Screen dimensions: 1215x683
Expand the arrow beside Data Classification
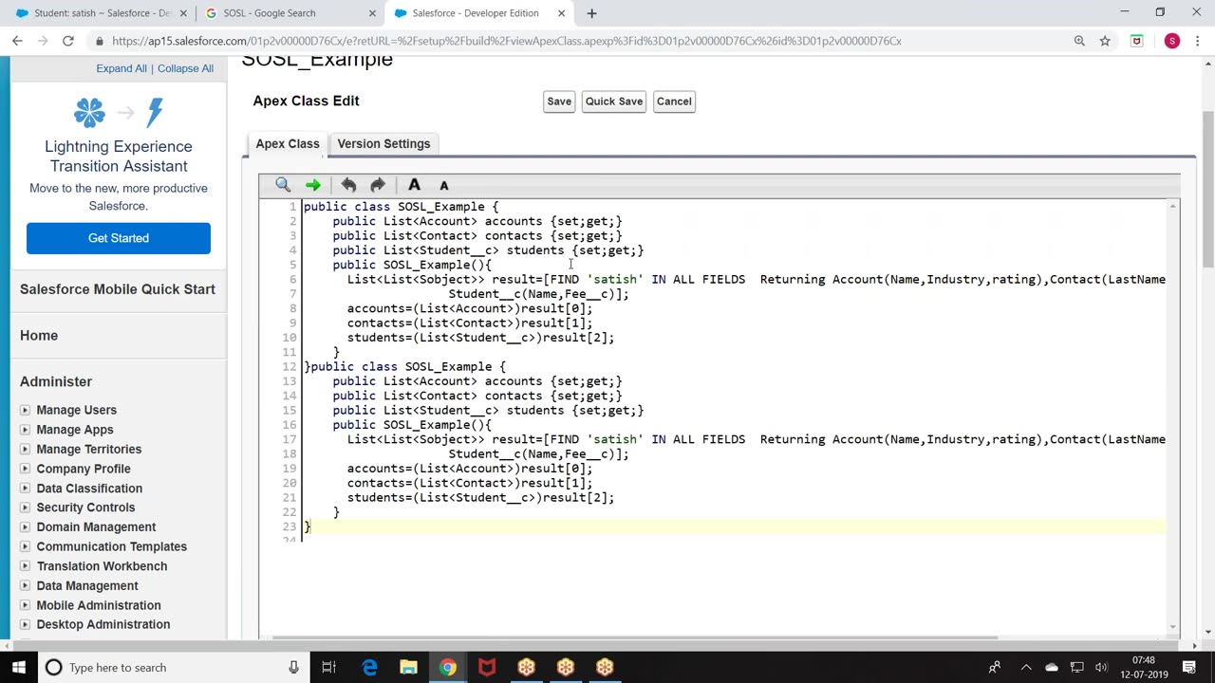click(x=25, y=489)
